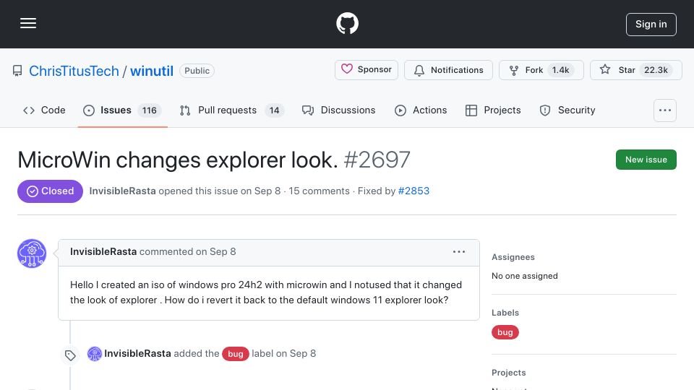Viewport: 694px width, 390px height.
Task: Click the InvisibleRasta avatar beside the comment
Action: [31, 253]
